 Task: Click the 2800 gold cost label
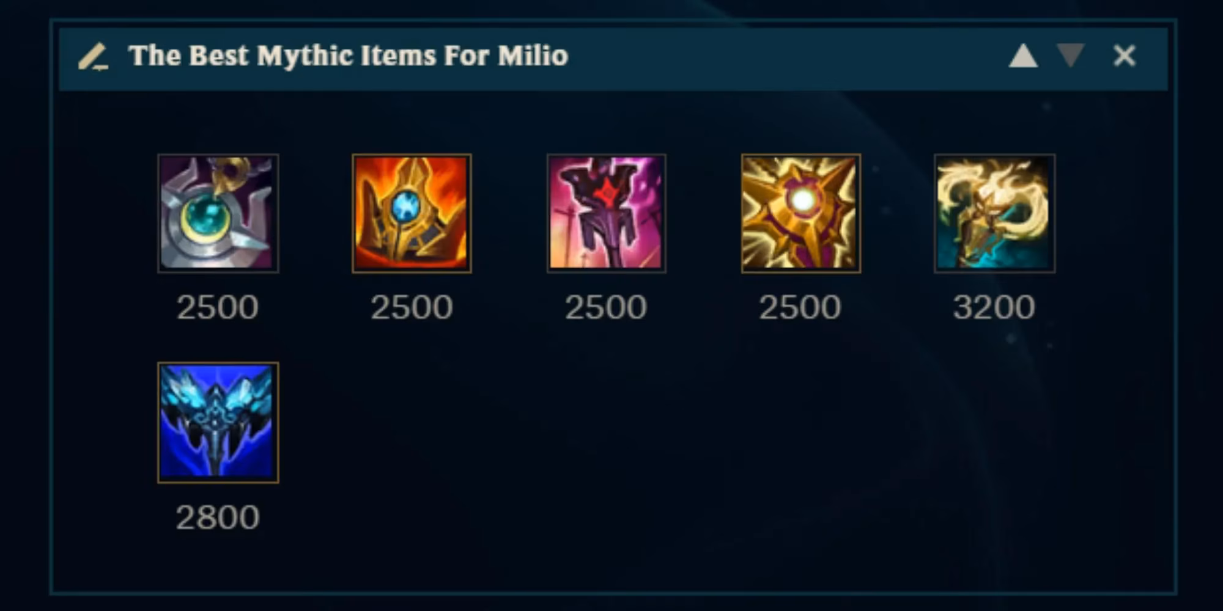pyautogui.click(x=218, y=518)
